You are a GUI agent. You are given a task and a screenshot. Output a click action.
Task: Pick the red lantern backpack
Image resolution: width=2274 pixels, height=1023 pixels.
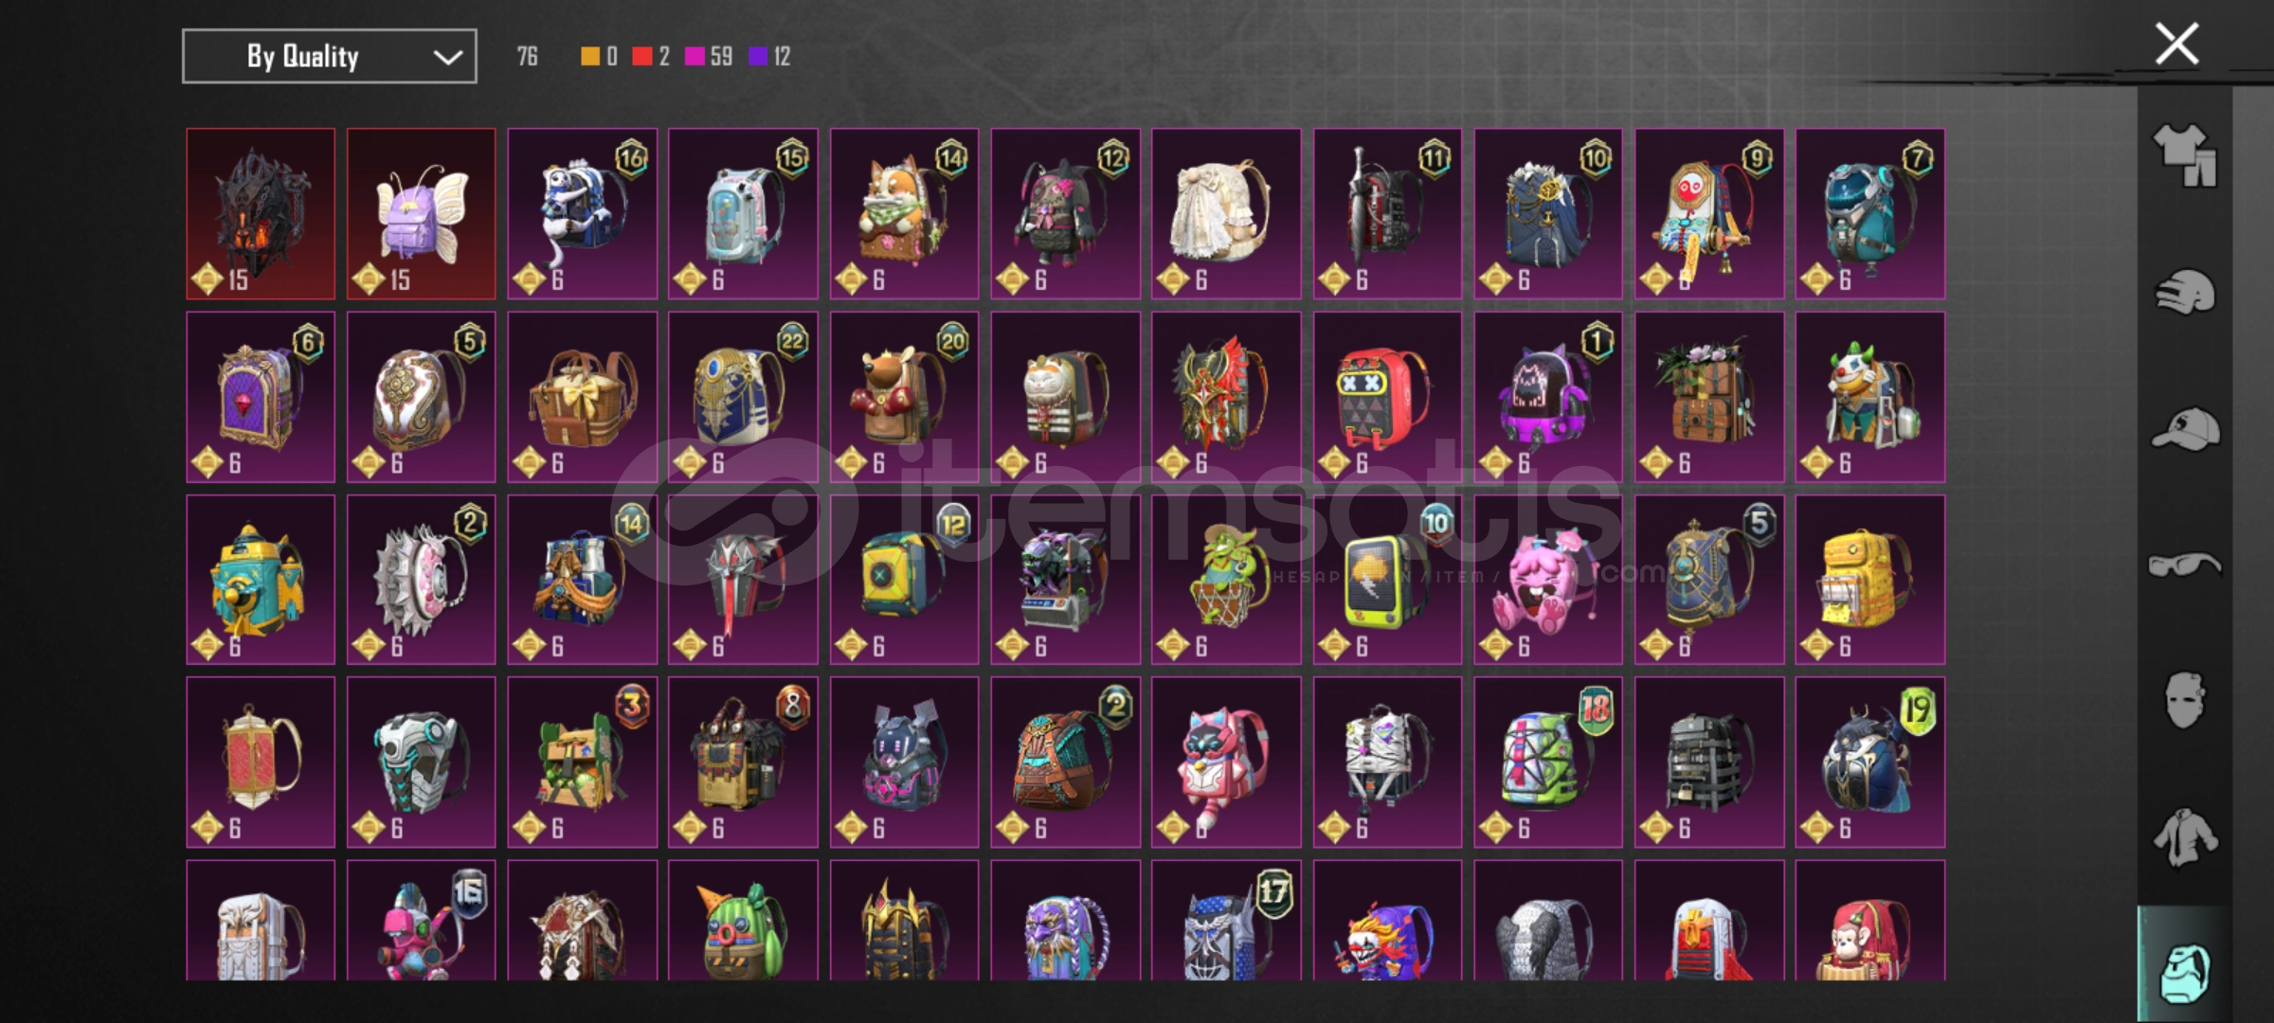[x=261, y=763]
